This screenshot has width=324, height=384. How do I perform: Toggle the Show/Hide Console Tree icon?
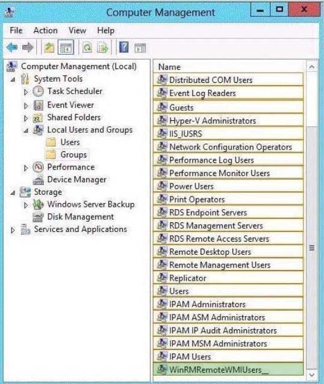[66, 47]
